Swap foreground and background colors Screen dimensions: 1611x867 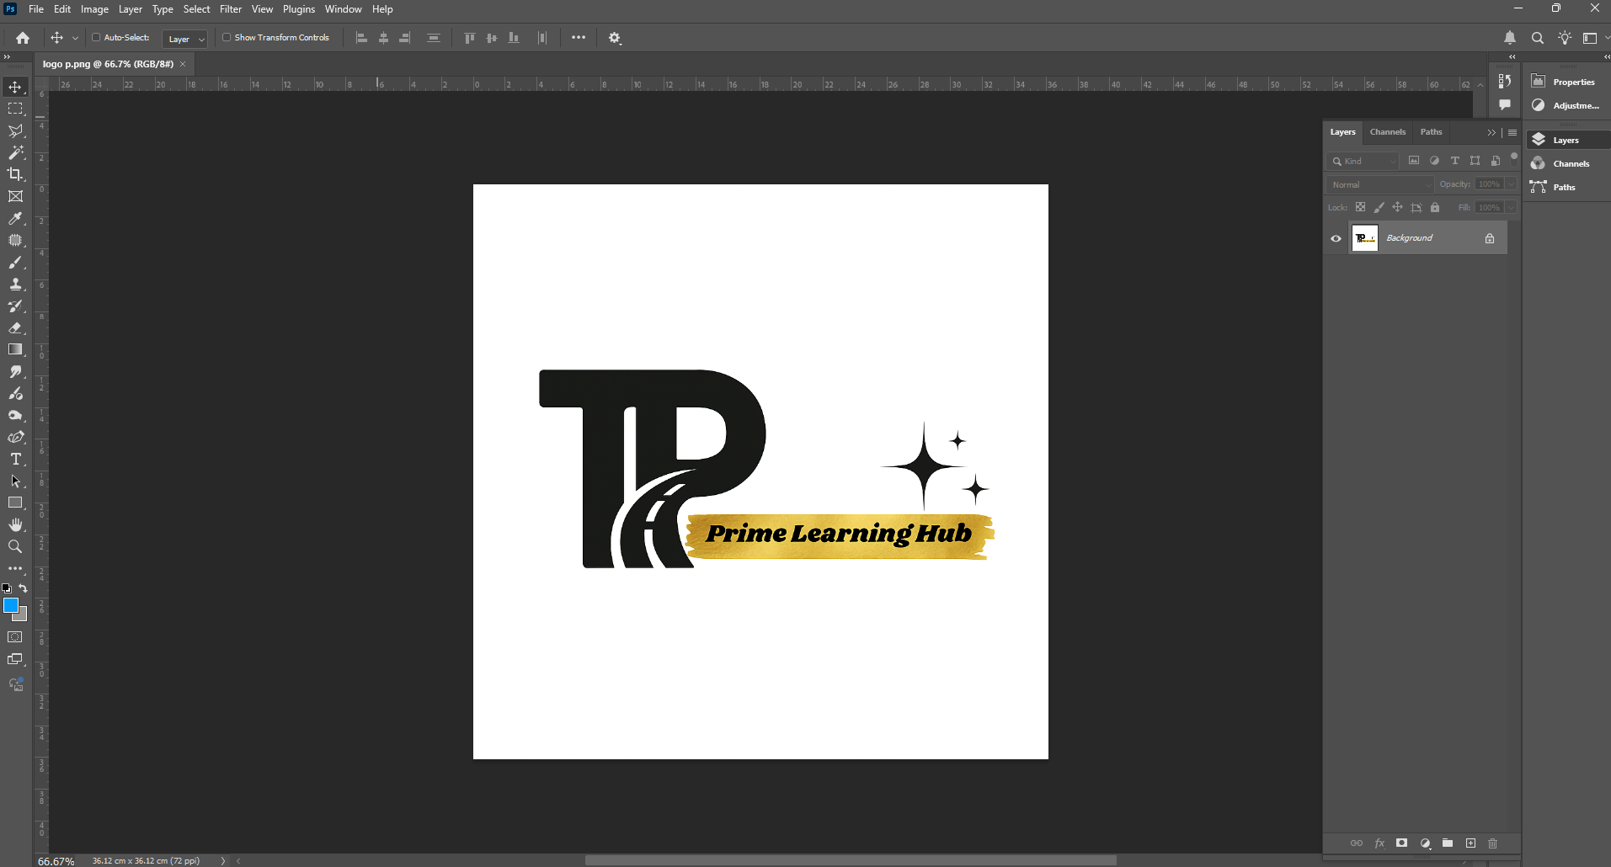pos(24,588)
